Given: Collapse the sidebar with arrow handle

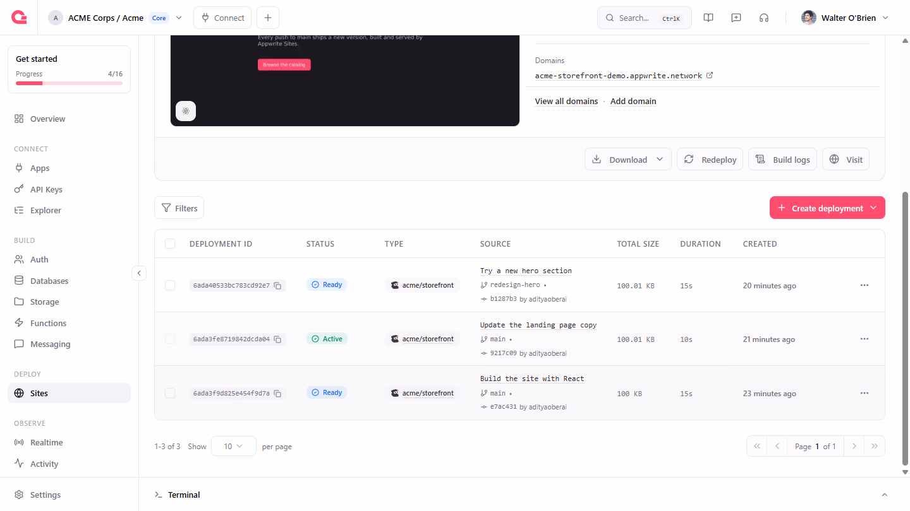Looking at the screenshot, I should 139,273.
